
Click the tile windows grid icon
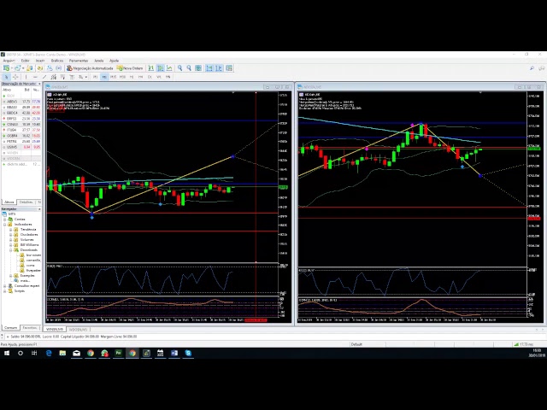click(x=198, y=68)
